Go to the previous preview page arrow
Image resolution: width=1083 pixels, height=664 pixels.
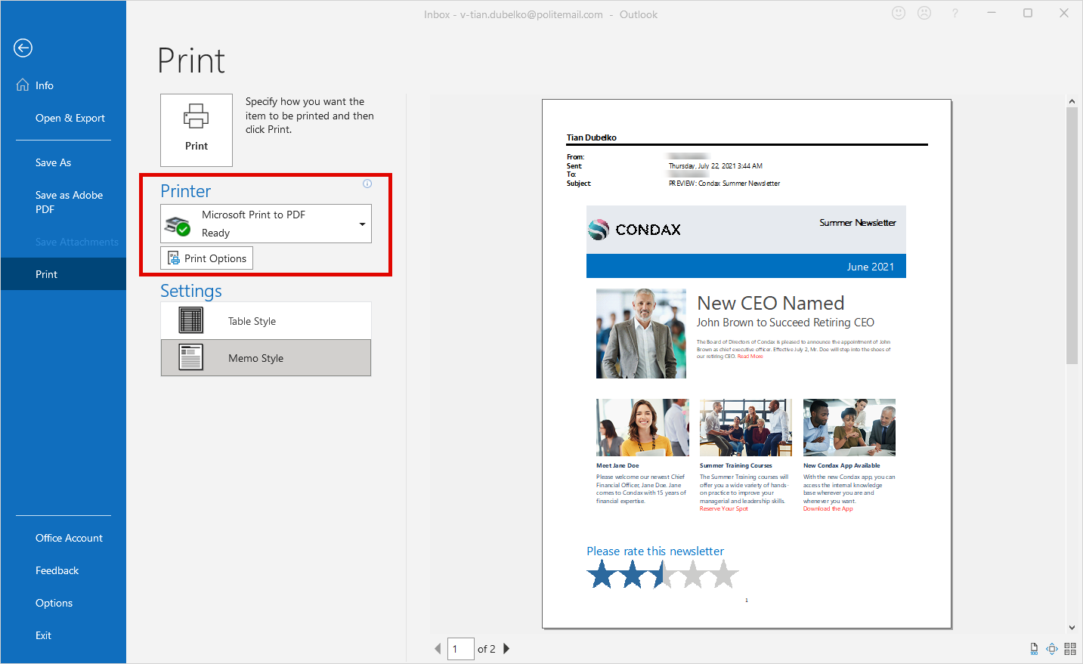[438, 649]
